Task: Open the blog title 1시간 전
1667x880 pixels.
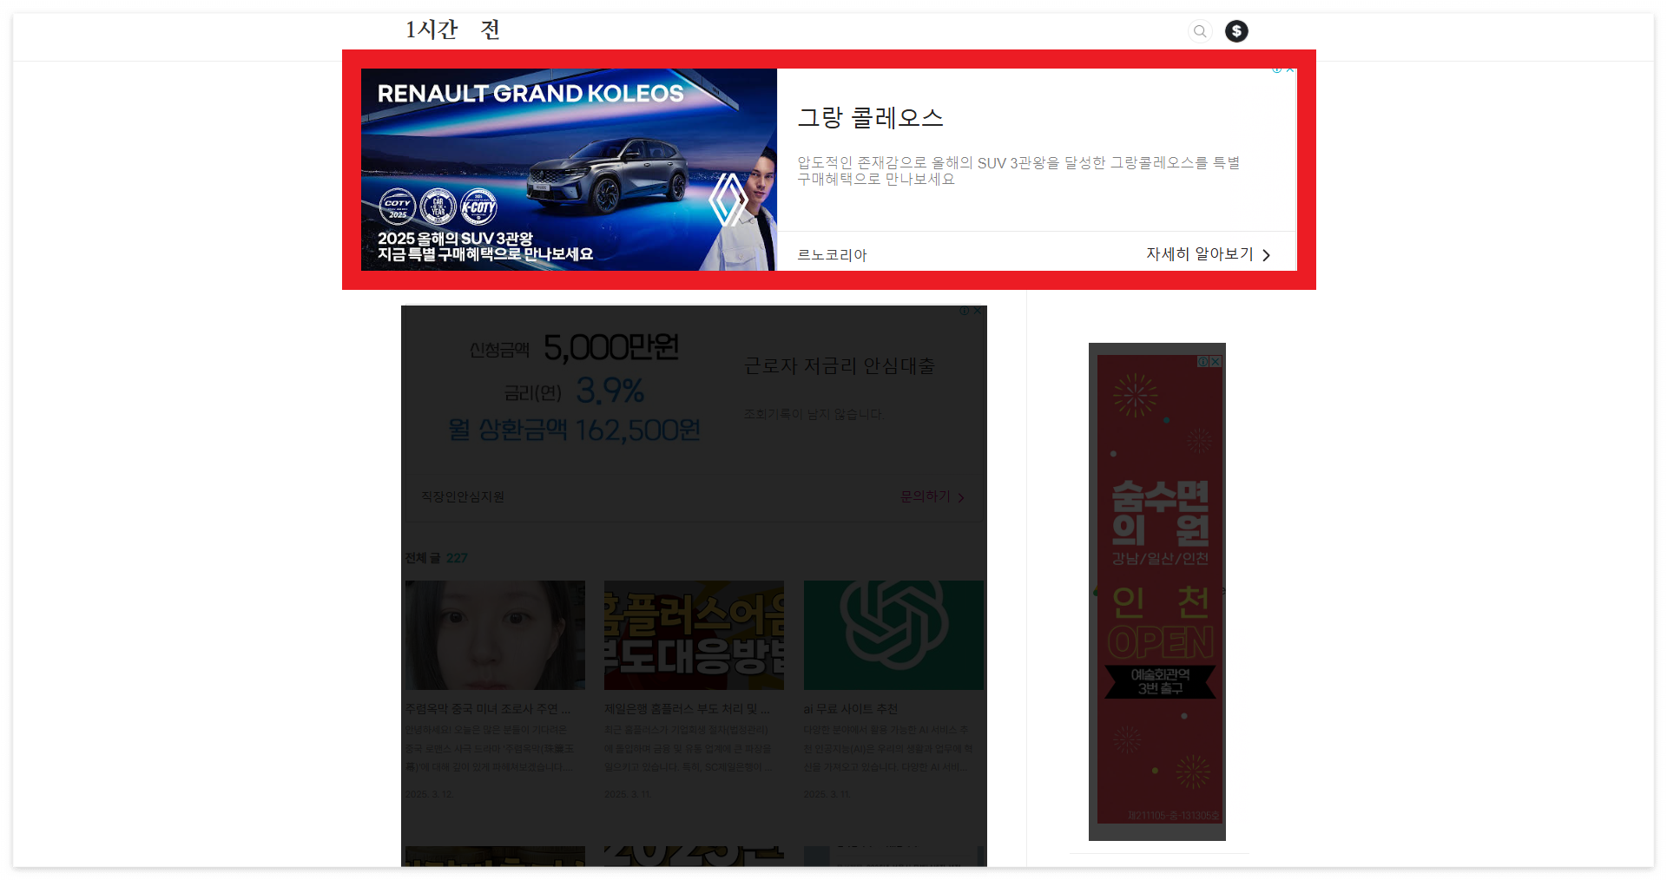Action: (x=452, y=30)
